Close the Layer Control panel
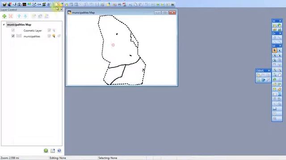Viewport: 286px width, 160px height. [x=62, y=9]
